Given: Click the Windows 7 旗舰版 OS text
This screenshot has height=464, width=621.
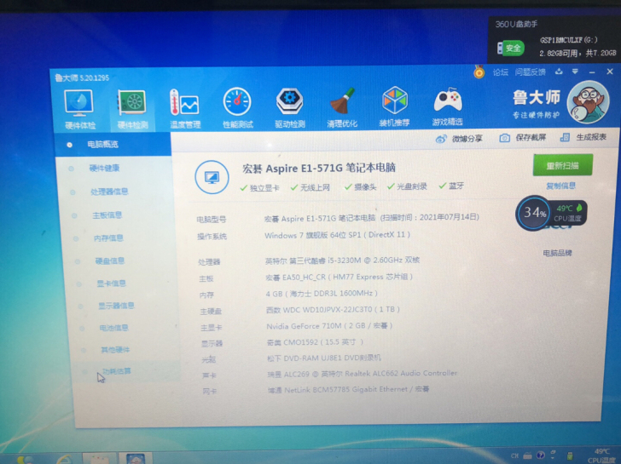Looking at the screenshot, I should pyautogui.click(x=337, y=235).
